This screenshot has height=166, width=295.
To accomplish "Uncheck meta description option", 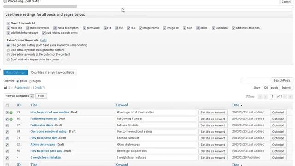I will click(x=55, y=28).
